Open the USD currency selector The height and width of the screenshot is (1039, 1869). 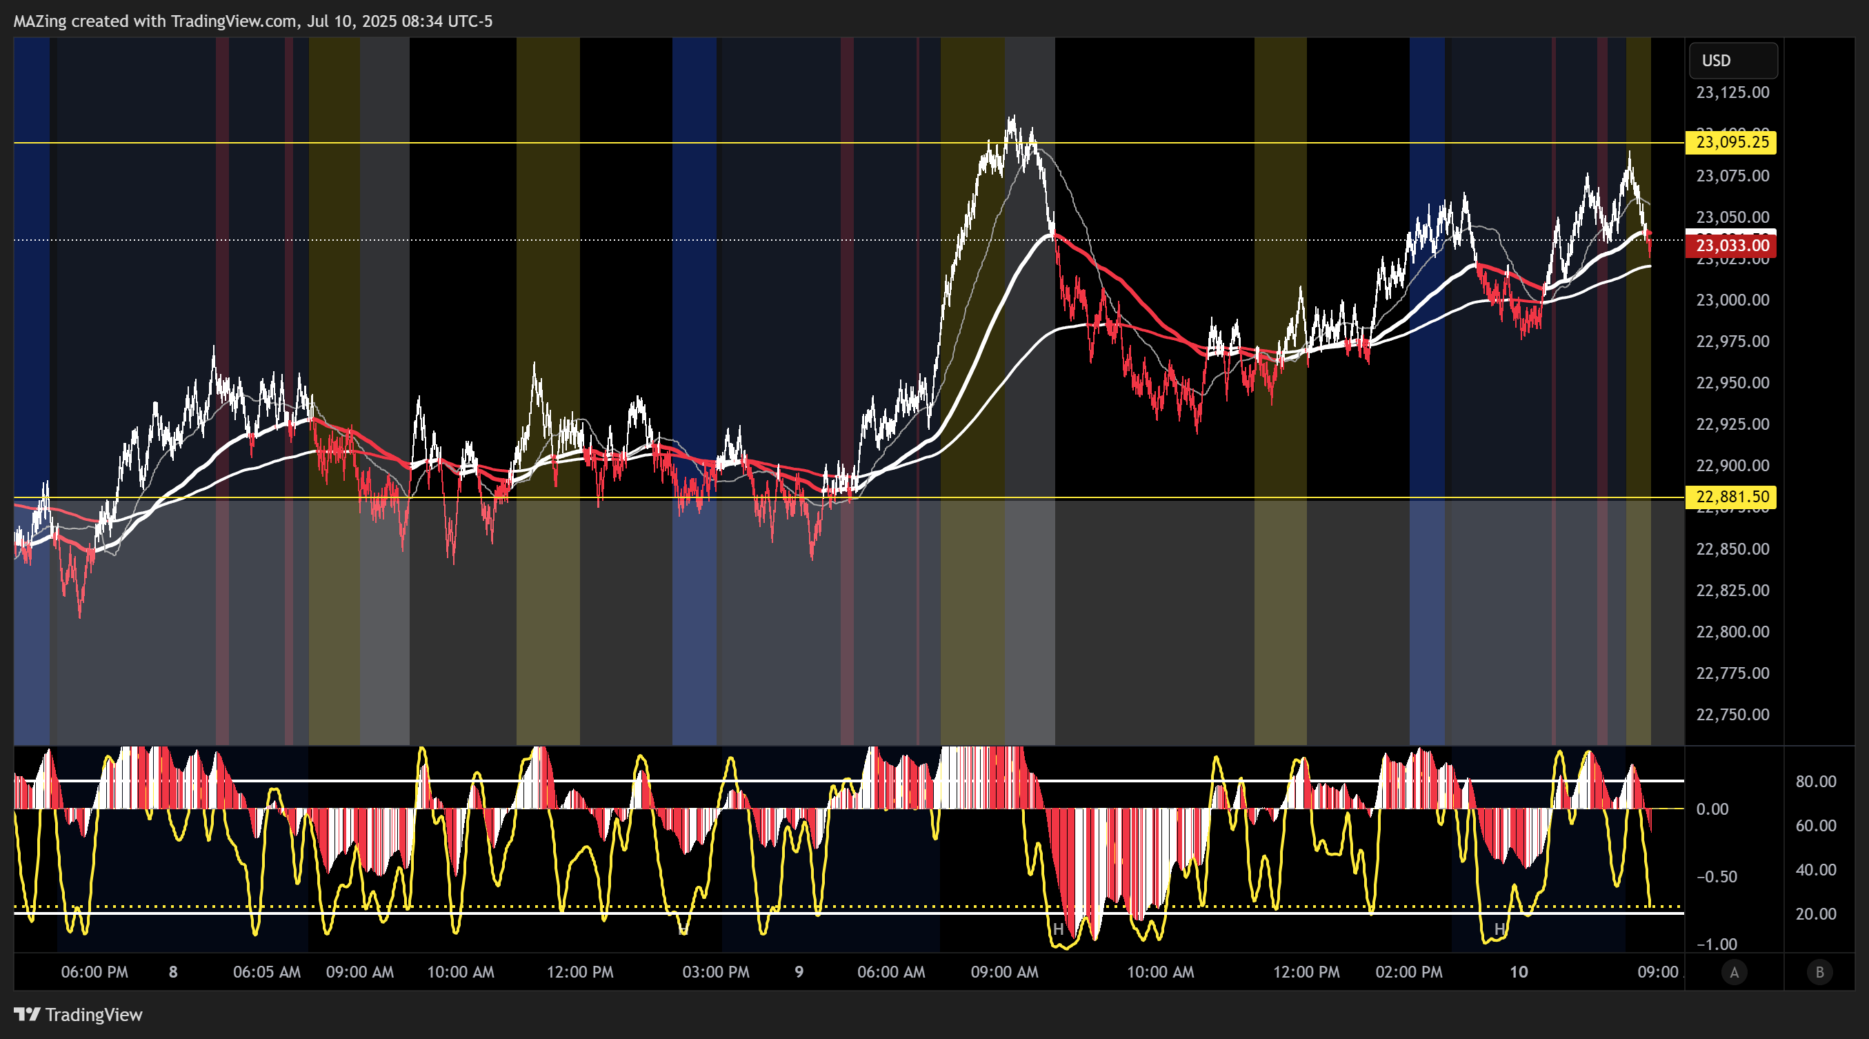1732,60
